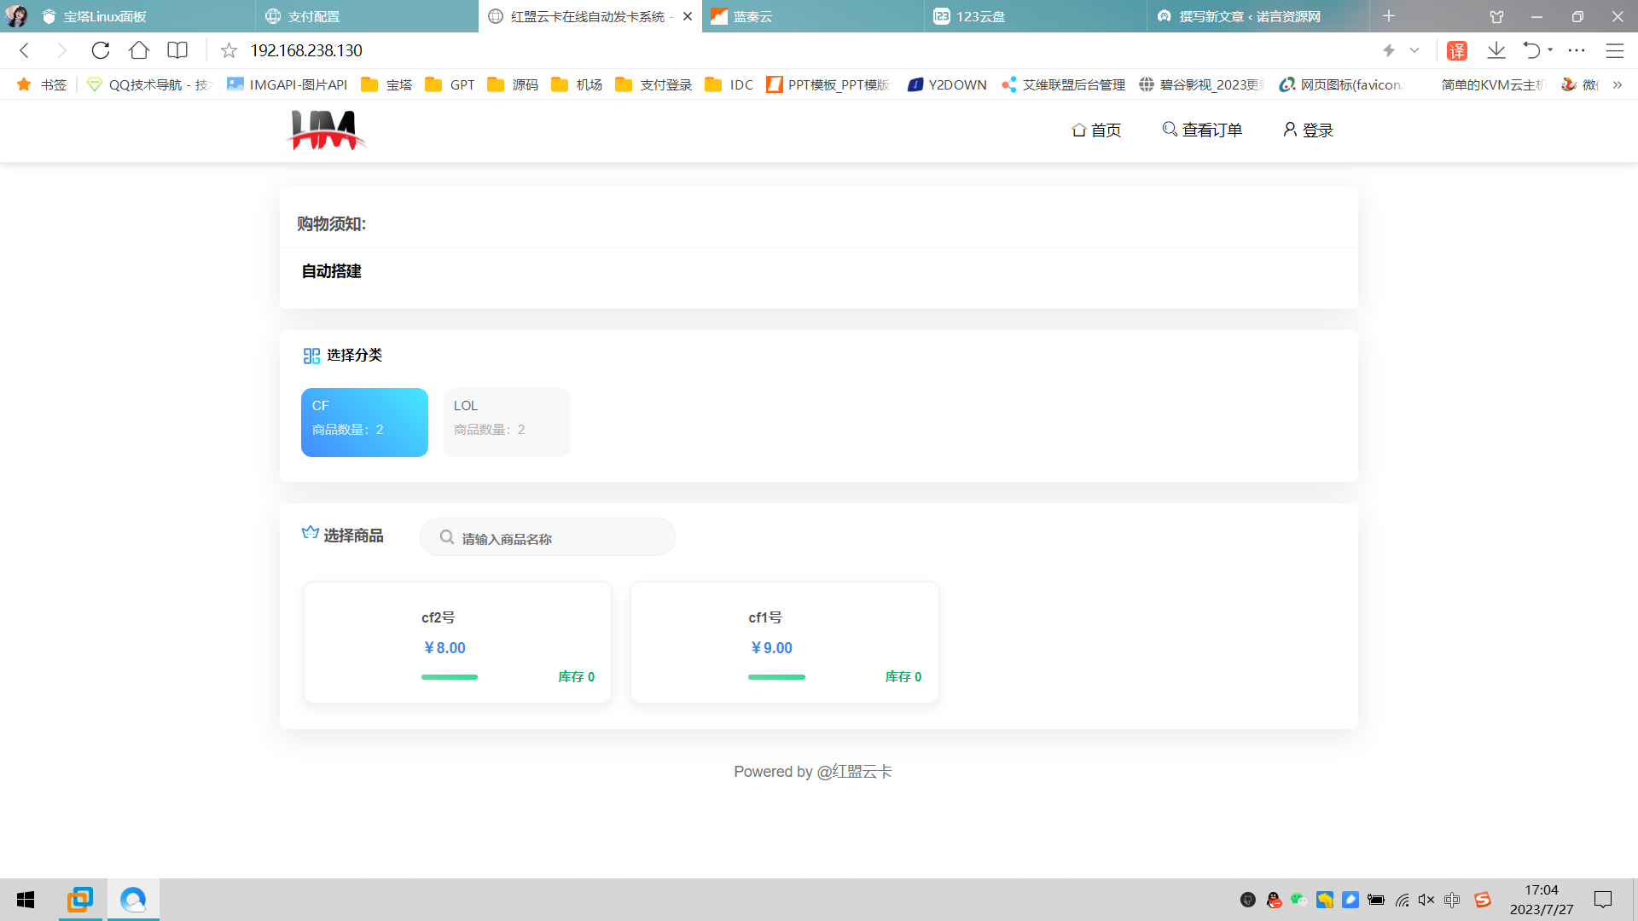Viewport: 1638px width, 921px height.
Task: Open the WeChat tray icon
Action: (1298, 900)
